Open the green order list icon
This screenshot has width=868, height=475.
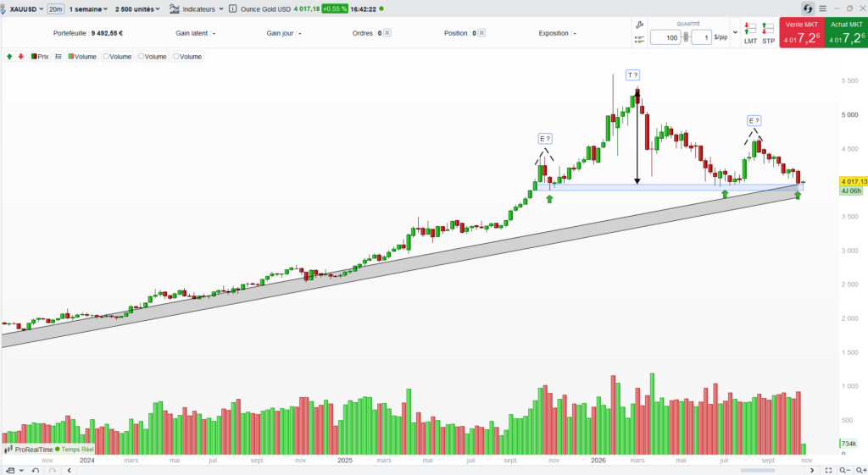point(639,39)
